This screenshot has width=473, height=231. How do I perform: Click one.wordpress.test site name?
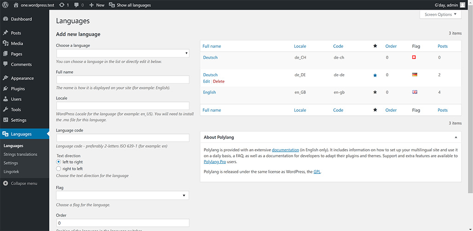point(37,5)
